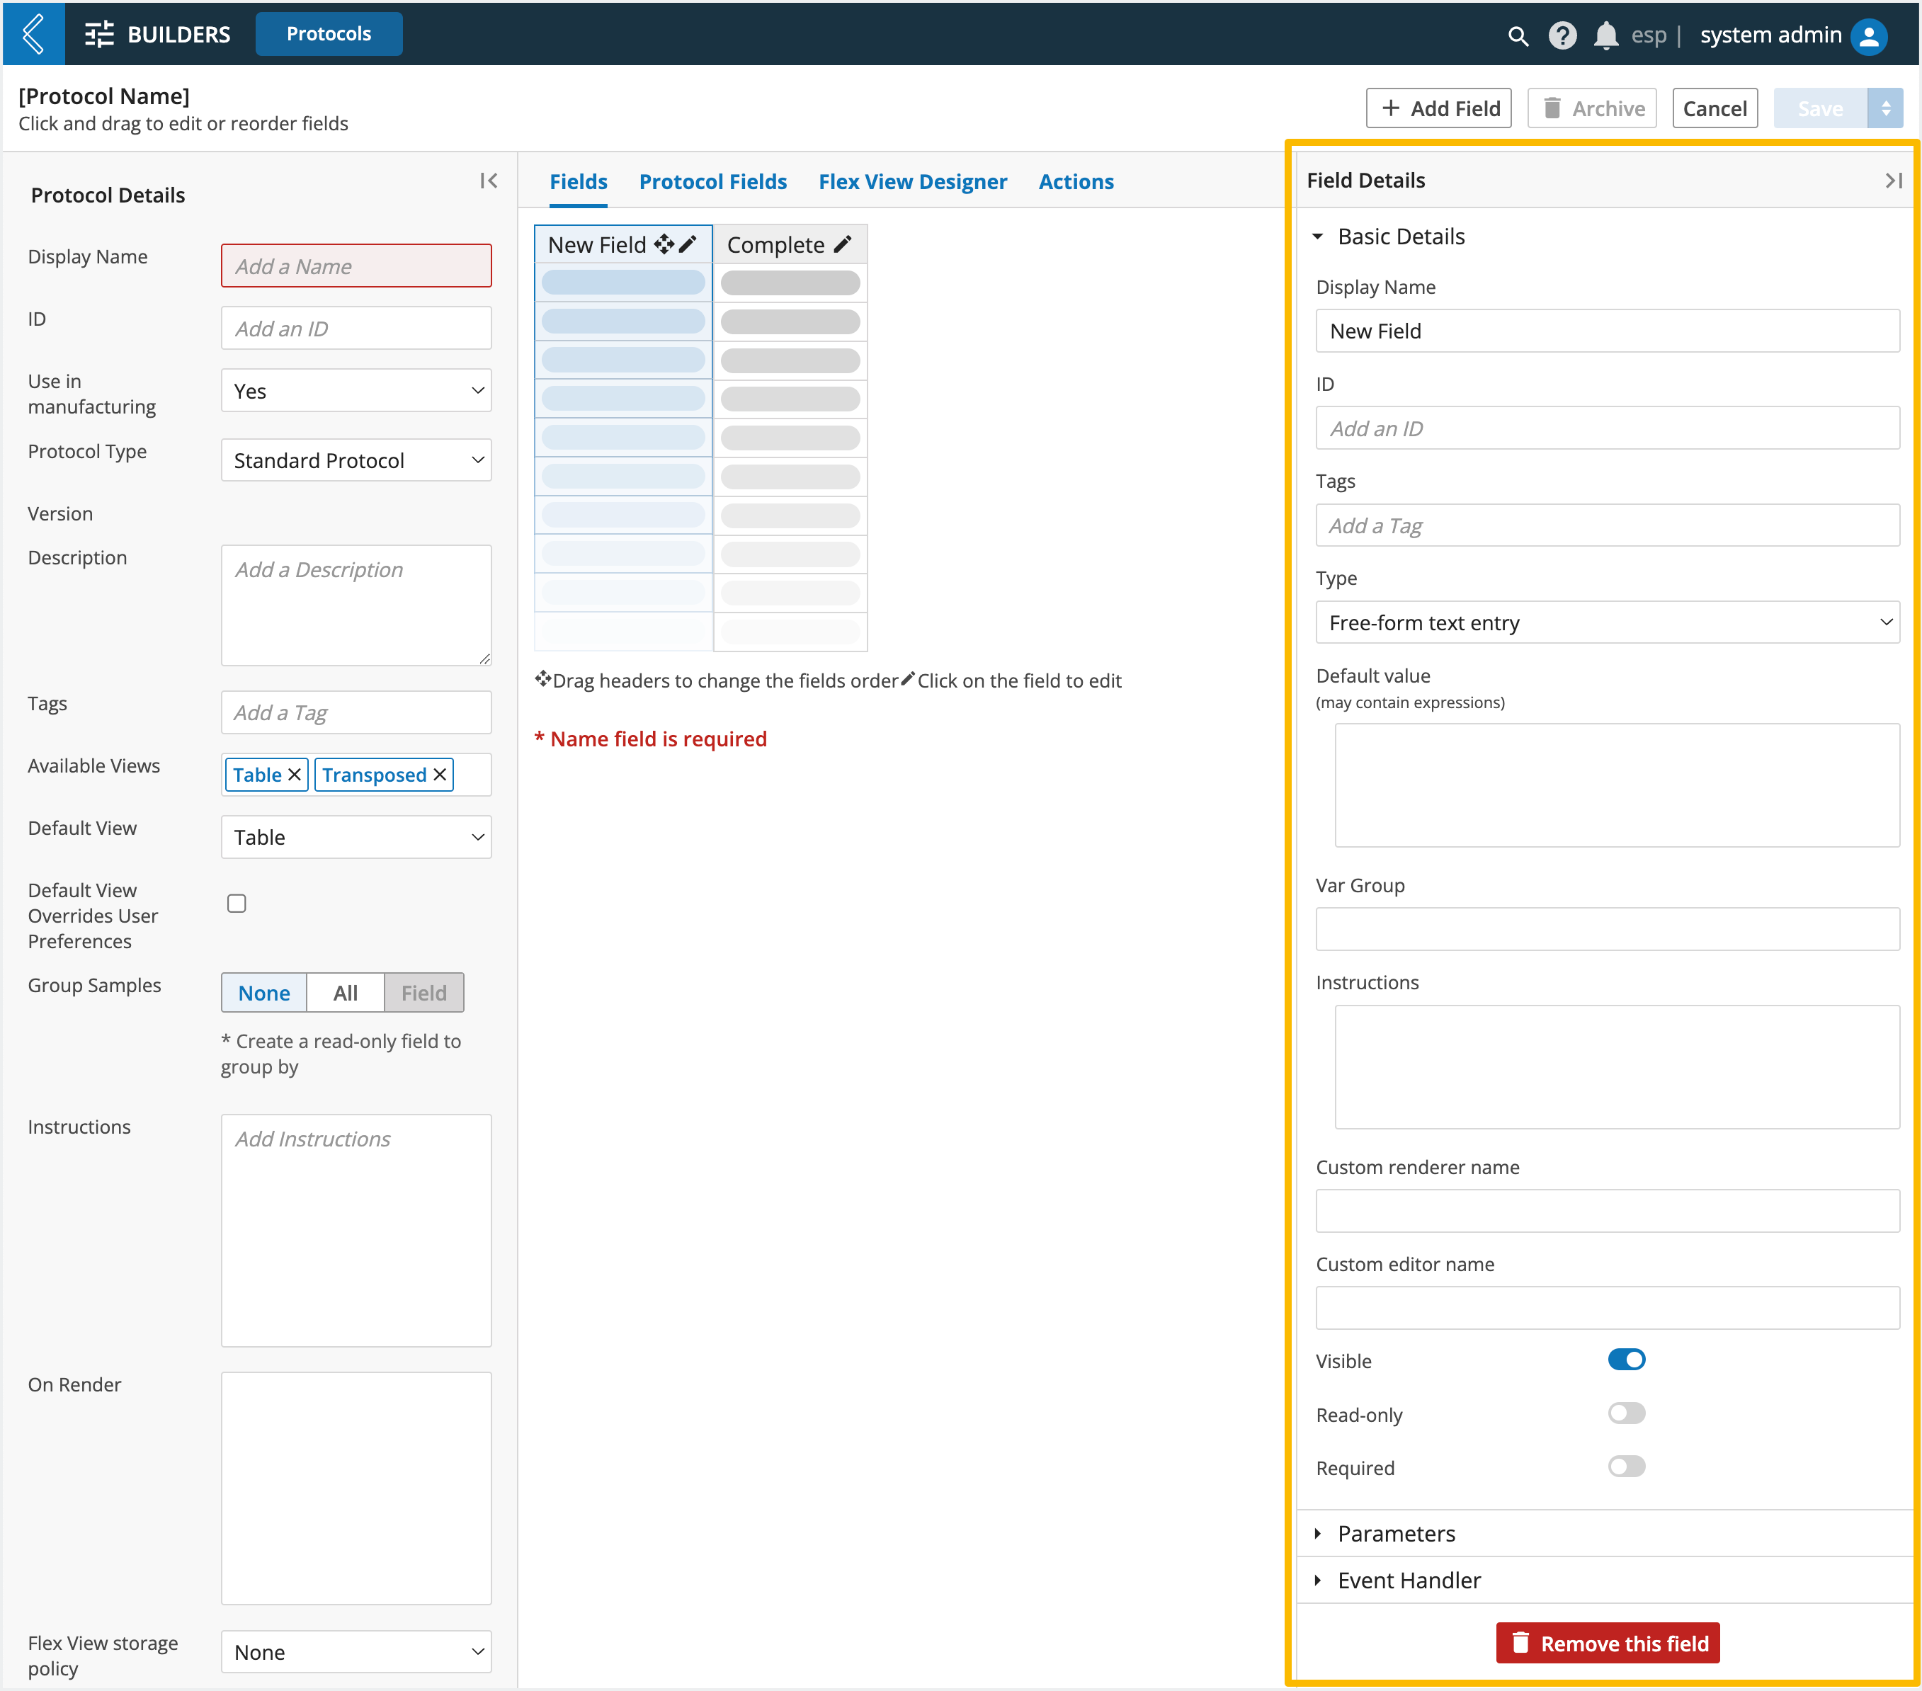This screenshot has width=1922, height=1691.
Task: Click the protocol Display Name input
Action: click(356, 266)
